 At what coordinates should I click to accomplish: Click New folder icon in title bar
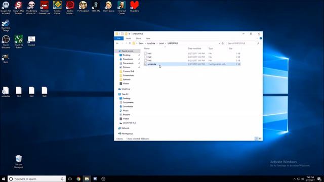(126, 34)
